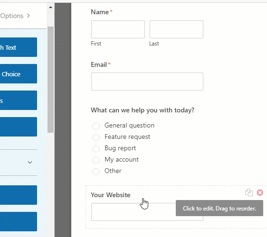Click the sidebar scrollbar thumb
The height and width of the screenshot is (237, 267).
pyautogui.click(x=50, y=80)
